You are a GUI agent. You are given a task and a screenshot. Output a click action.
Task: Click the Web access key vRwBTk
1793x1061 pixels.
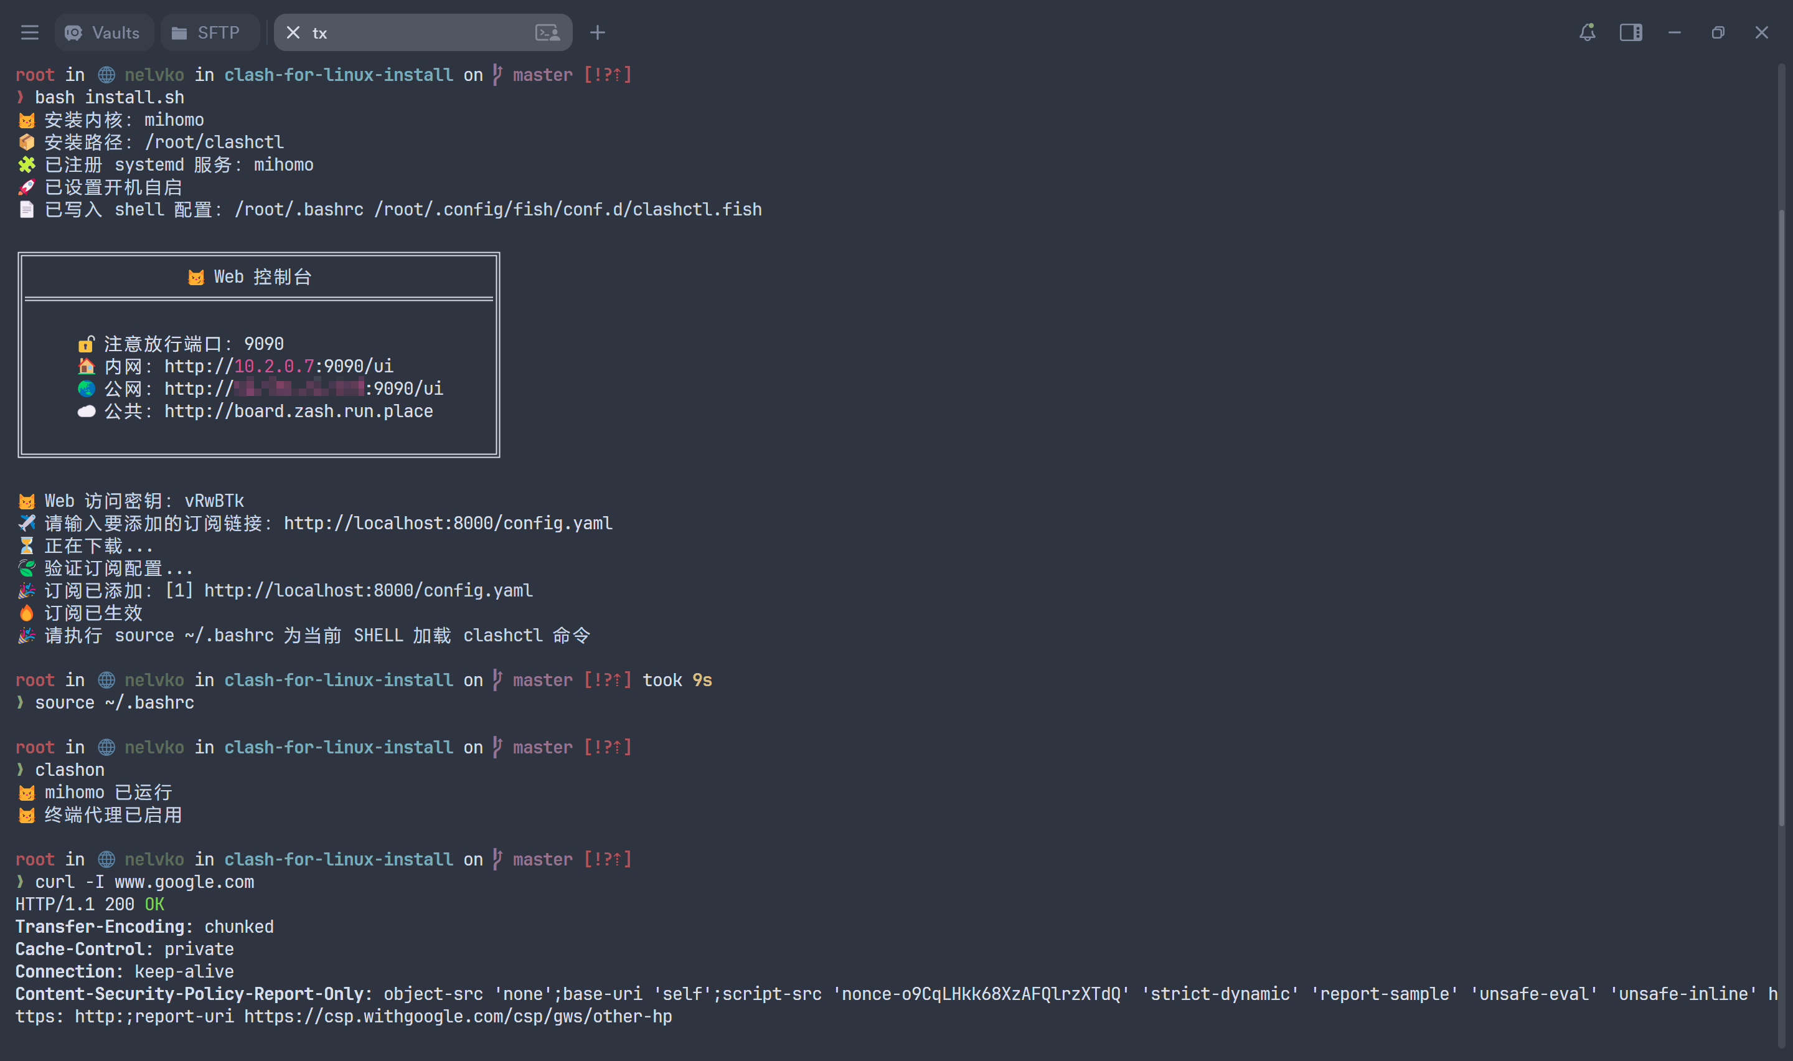[214, 501]
